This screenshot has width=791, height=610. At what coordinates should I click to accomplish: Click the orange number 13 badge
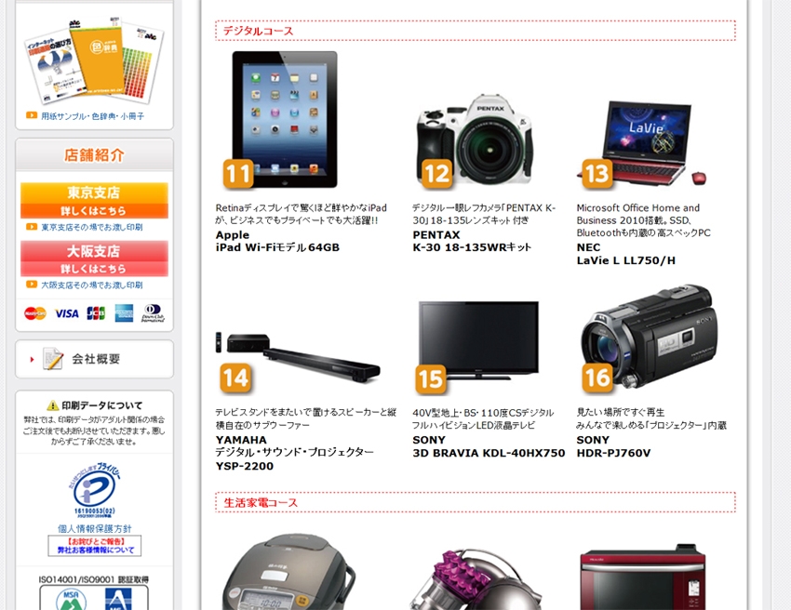597,174
